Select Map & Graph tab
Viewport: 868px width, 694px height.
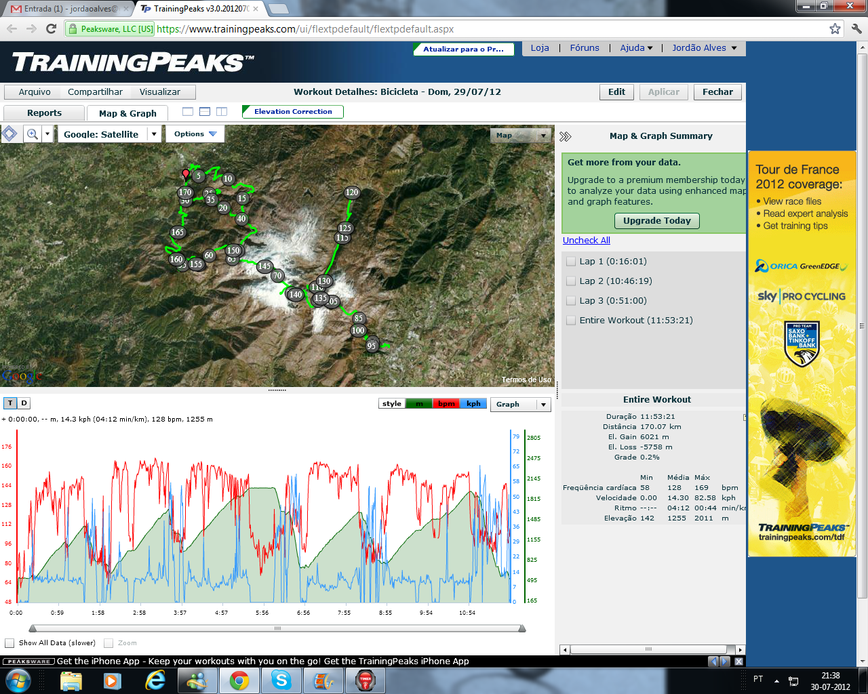[127, 113]
